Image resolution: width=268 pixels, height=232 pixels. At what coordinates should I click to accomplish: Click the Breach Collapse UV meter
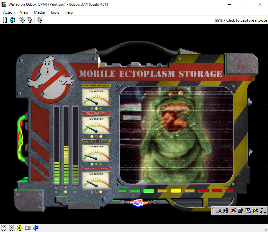pyautogui.click(x=96, y=180)
